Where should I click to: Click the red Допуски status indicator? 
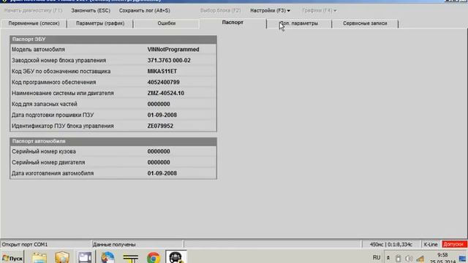point(454,244)
